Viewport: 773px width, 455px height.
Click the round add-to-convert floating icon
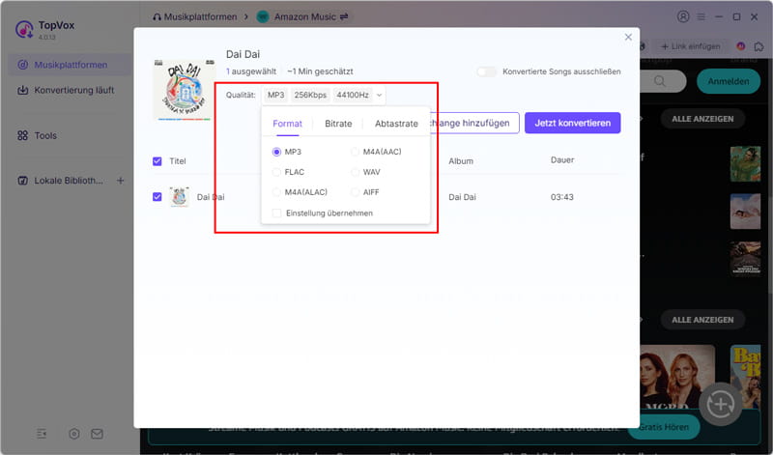click(721, 404)
